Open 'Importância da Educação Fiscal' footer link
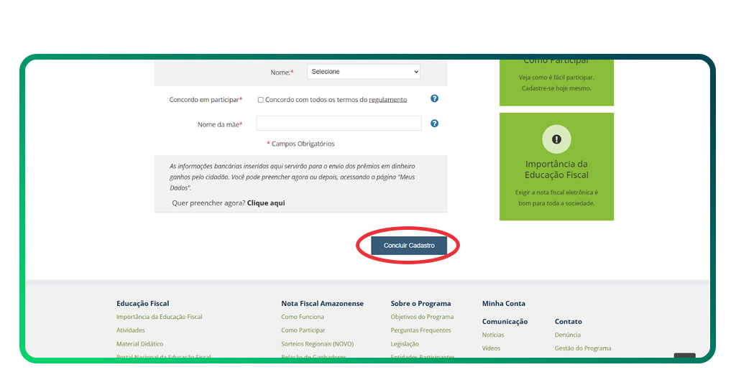736x385 pixels. pyautogui.click(x=159, y=317)
